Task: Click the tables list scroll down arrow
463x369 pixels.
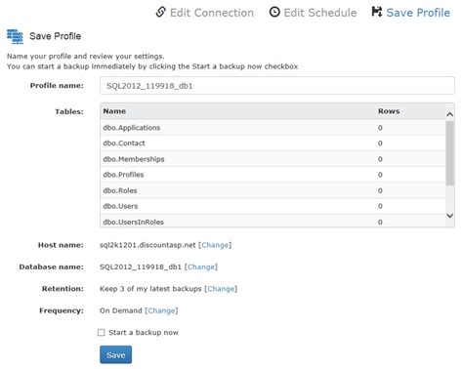Action: click(450, 216)
